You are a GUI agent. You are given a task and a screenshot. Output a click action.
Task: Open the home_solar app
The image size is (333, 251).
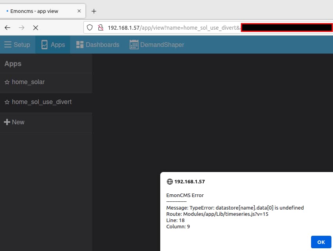[x=46, y=82]
